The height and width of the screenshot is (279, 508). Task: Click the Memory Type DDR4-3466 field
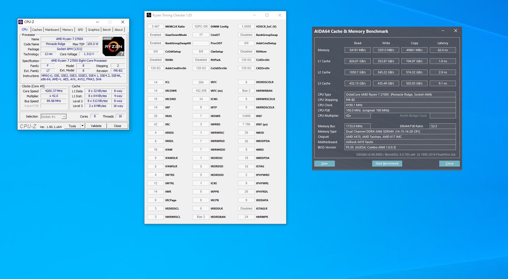tap(400, 131)
